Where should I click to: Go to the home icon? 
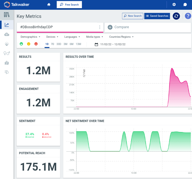(x=49, y=5)
